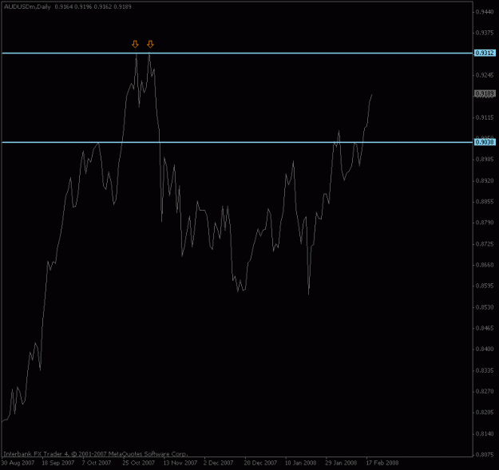Screen dimensions: 499x470
Task: Select the lower light-blue horizontal line
Action: 237,142
